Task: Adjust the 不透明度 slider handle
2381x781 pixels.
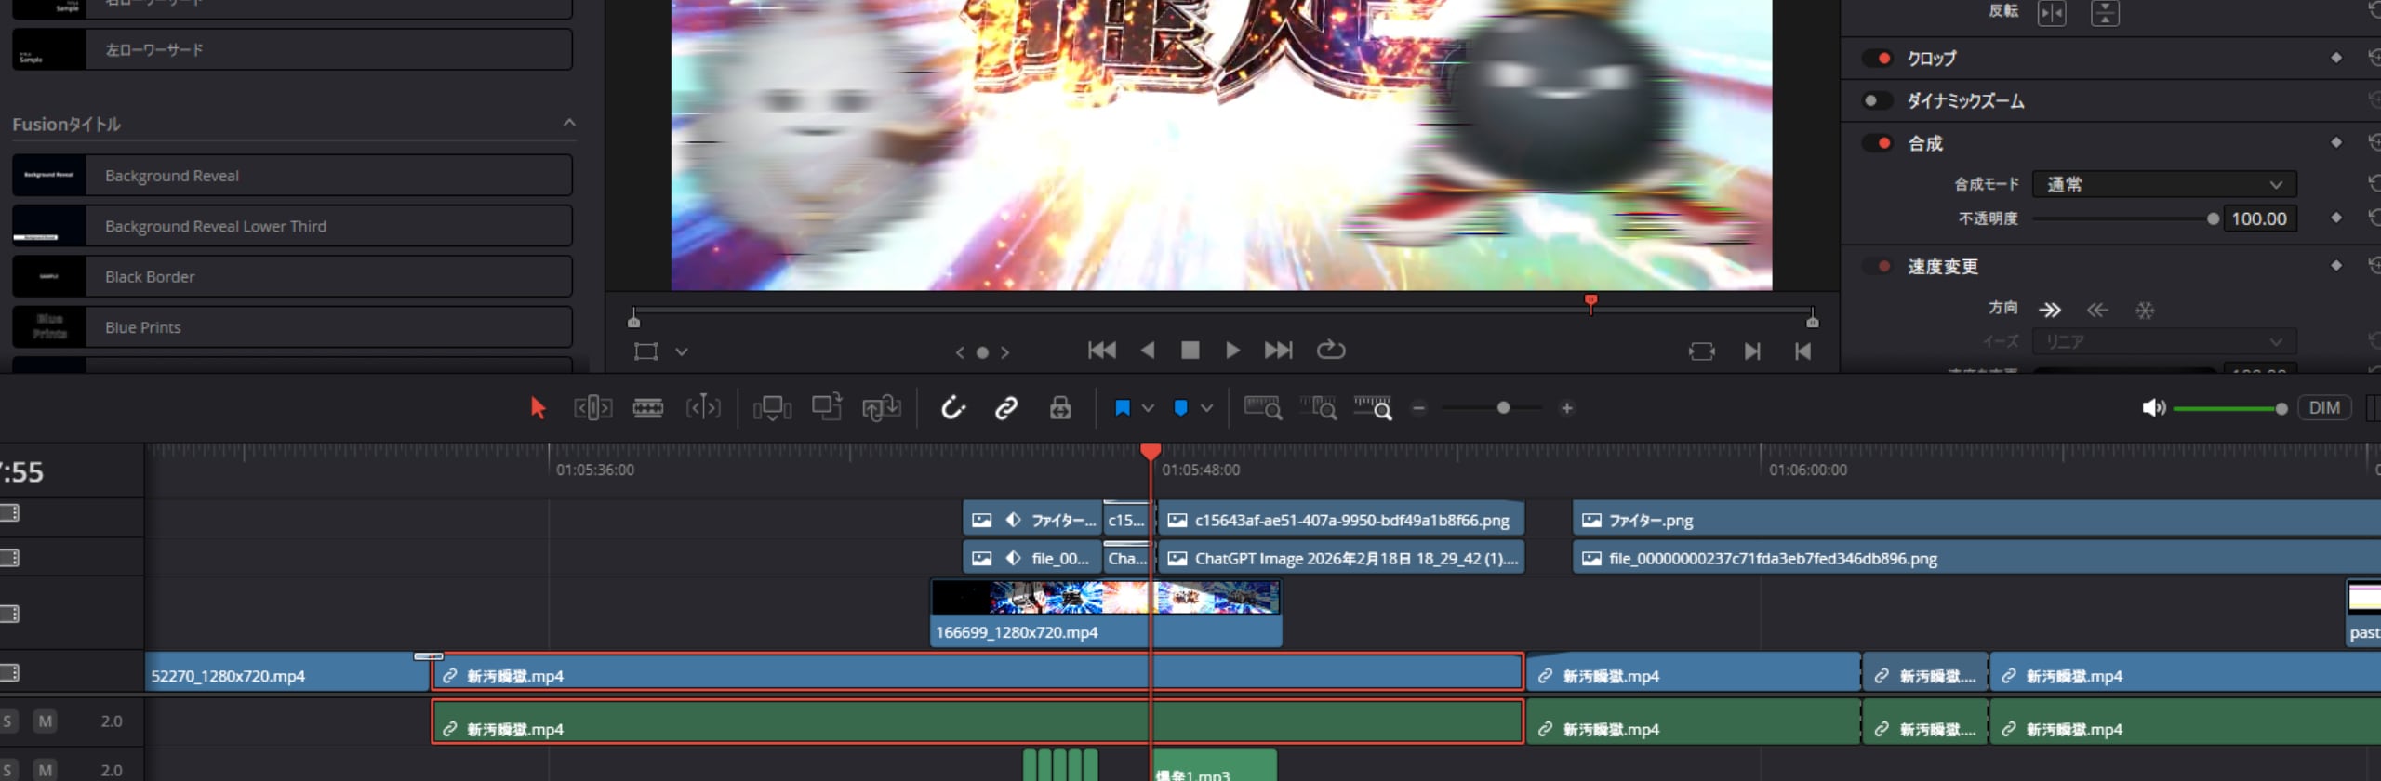Action: click(2213, 218)
